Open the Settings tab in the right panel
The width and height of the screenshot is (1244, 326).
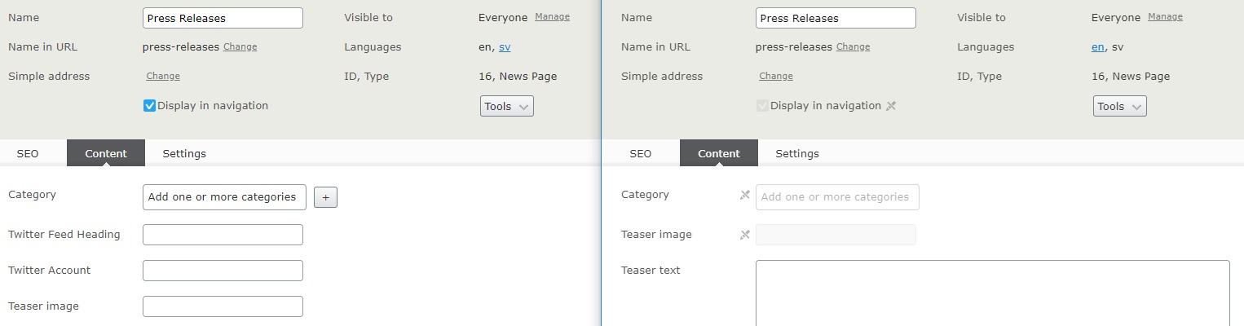(796, 153)
